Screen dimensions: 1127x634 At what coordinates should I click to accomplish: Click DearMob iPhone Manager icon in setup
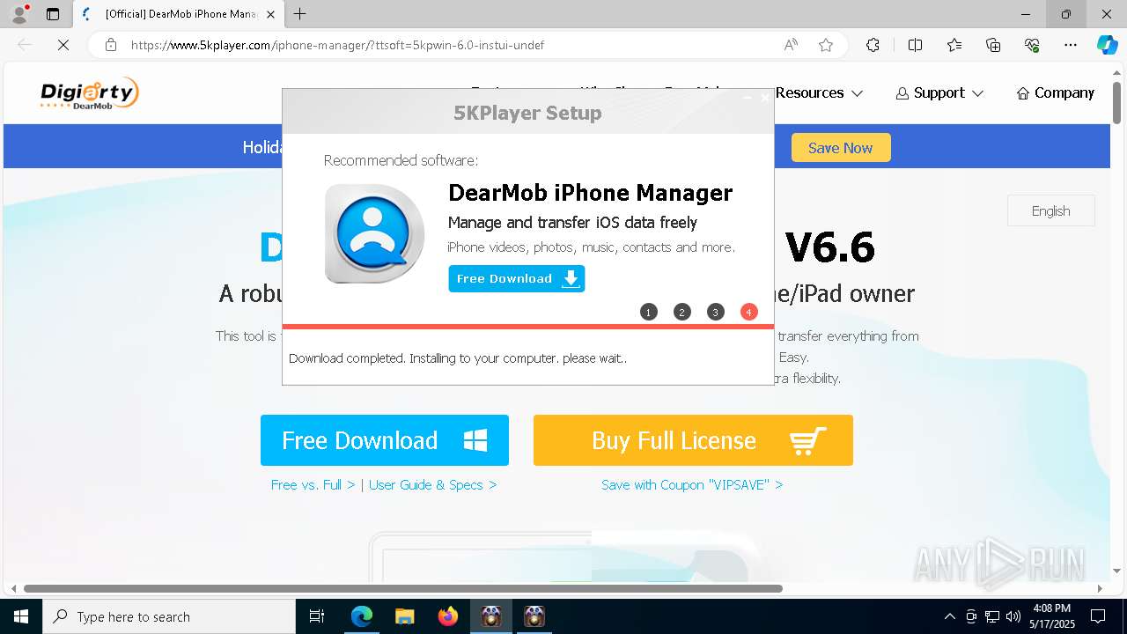374,233
